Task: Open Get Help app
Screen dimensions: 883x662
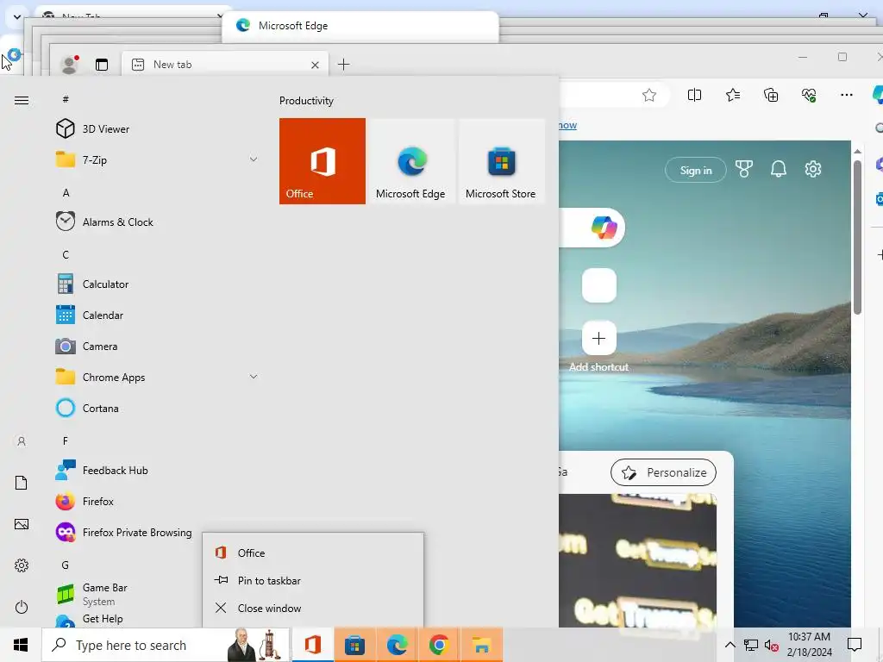Action: coord(90,619)
